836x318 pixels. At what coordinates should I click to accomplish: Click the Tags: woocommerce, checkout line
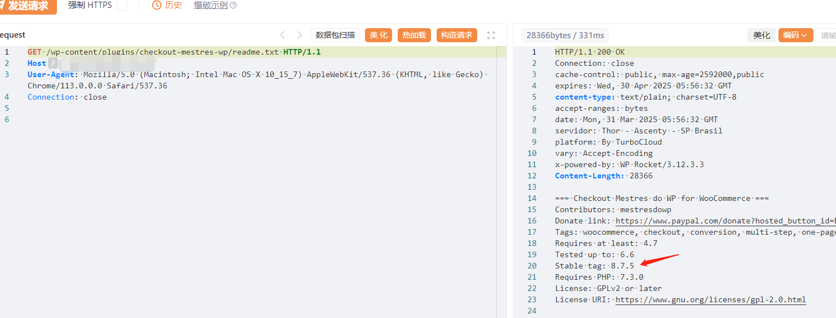click(696, 232)
